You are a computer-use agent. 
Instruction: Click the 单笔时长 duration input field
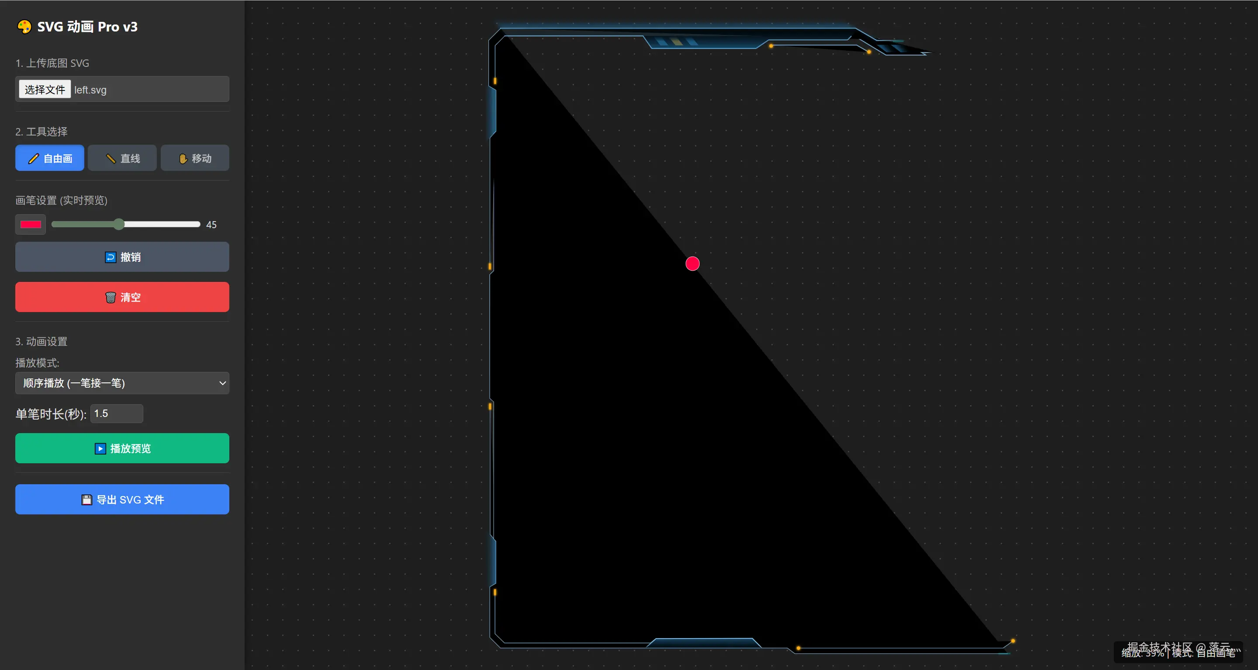pos(116,413)
